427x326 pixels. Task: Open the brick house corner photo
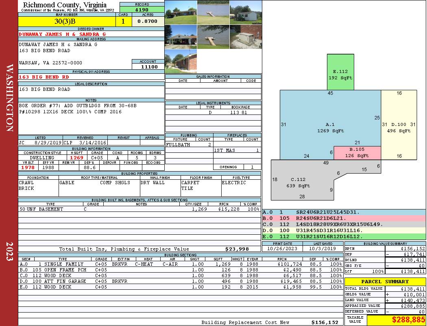click(181, 61)
